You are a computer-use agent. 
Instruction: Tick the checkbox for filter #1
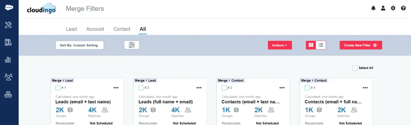point(58,88)
